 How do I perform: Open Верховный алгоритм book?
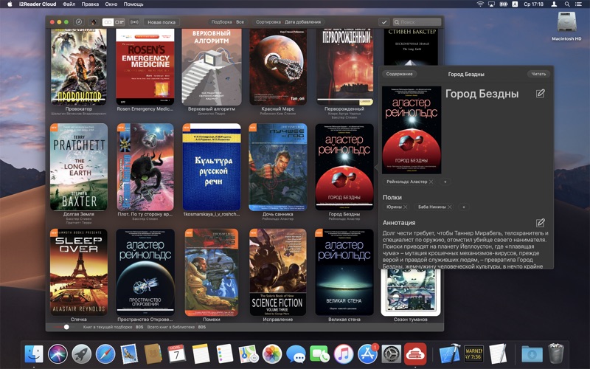coord(212,66)
